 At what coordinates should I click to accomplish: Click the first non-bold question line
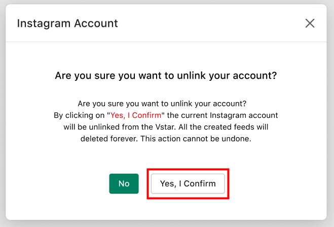162,104
